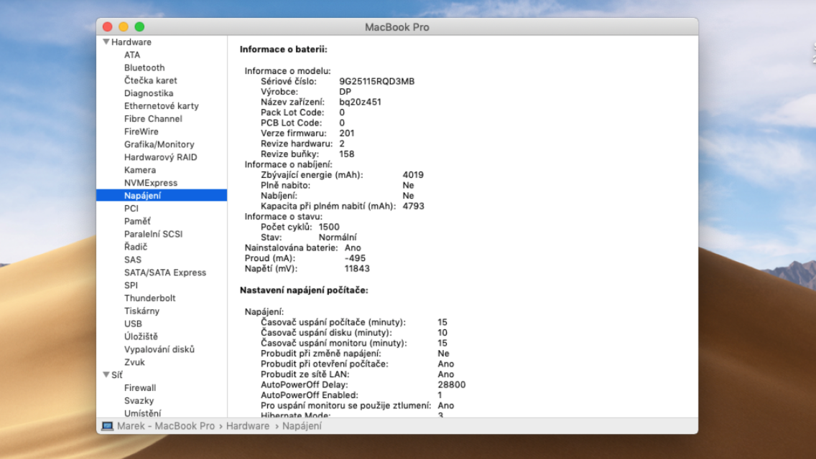Screen dimensions: 816x459
Task: Minimize window with the yellow button
Action: (124, 27)
